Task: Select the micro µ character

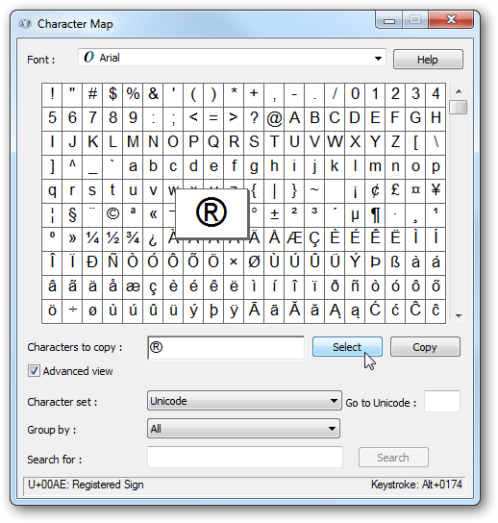Action: (x=355, y=214)
